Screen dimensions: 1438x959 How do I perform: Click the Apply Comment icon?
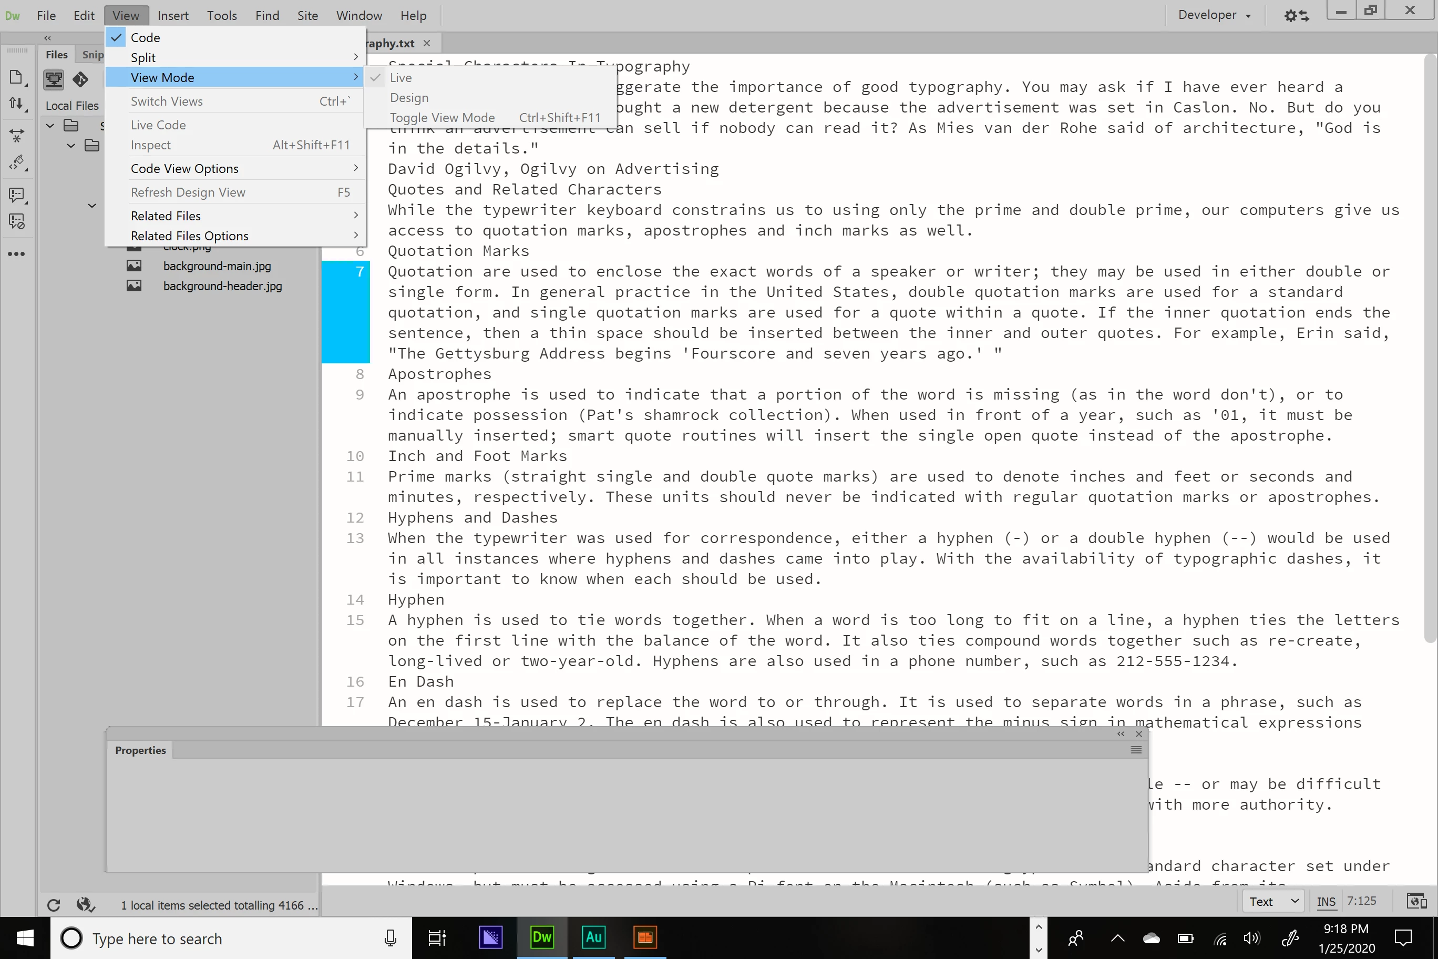[x=16, y=195]
